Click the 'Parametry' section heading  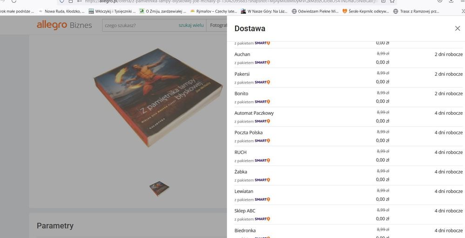(x=55, y=225)
